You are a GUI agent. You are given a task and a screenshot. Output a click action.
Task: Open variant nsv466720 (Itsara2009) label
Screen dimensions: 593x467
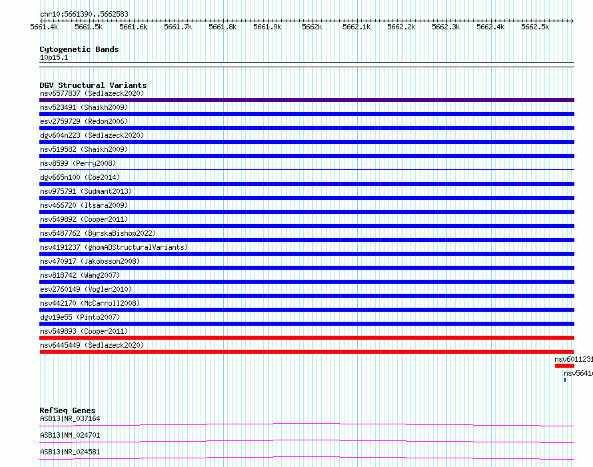point(84,205)
